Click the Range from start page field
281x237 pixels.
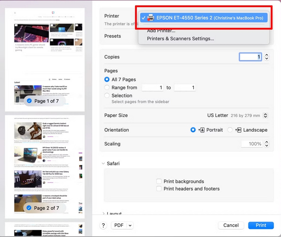[152, 87]
